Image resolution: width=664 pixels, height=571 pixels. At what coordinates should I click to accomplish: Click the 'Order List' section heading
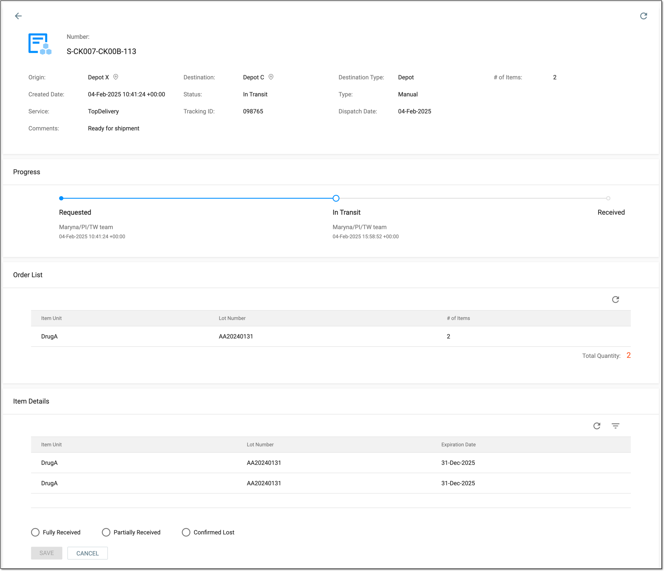click(28, 275)
